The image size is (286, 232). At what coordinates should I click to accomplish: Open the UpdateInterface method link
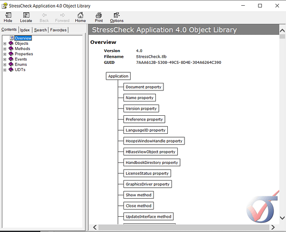pos(148,216)
